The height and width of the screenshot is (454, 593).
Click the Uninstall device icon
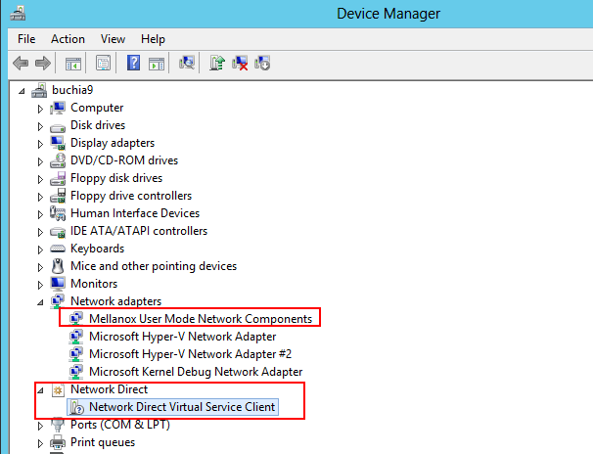240,64
